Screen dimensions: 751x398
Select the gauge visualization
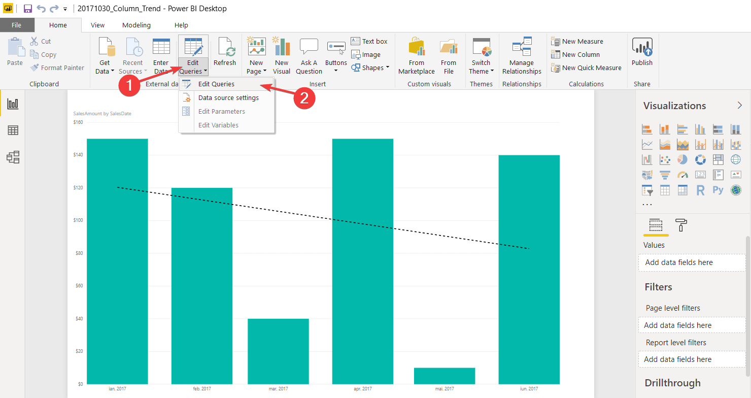click(682, 175)
